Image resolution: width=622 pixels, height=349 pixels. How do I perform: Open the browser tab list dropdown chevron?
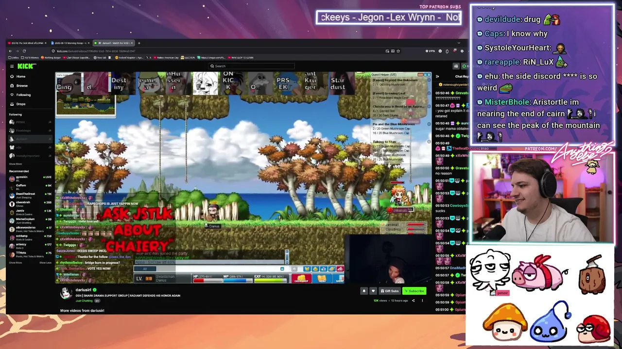click(459, 43)
